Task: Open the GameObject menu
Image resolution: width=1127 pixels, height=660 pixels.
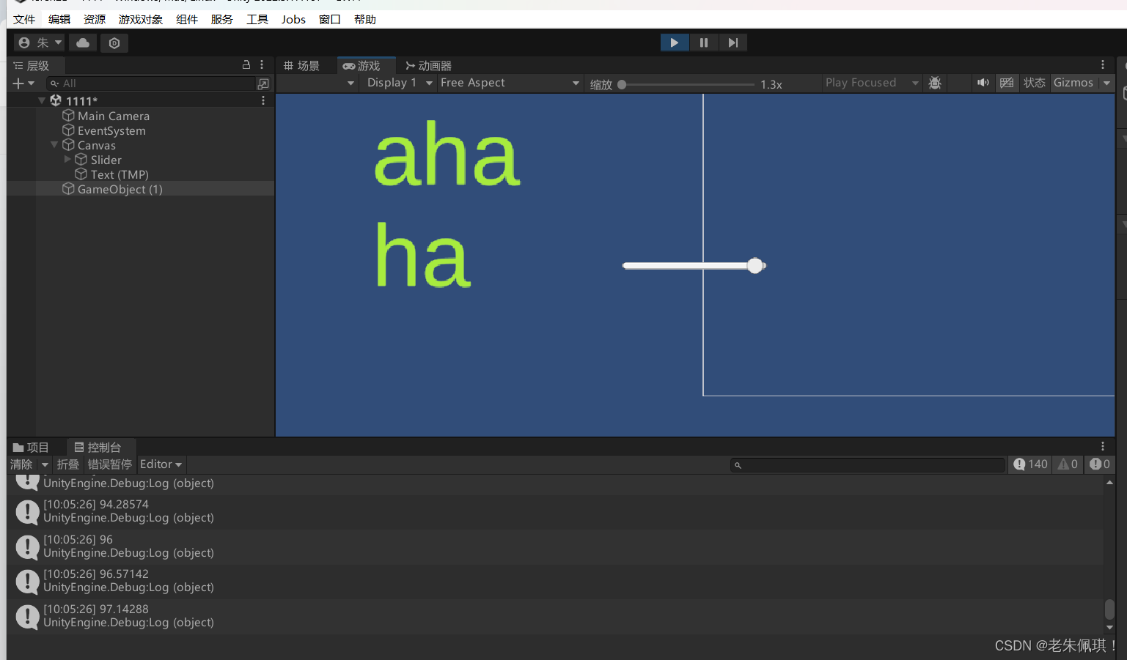Action: tap(141, 20)
